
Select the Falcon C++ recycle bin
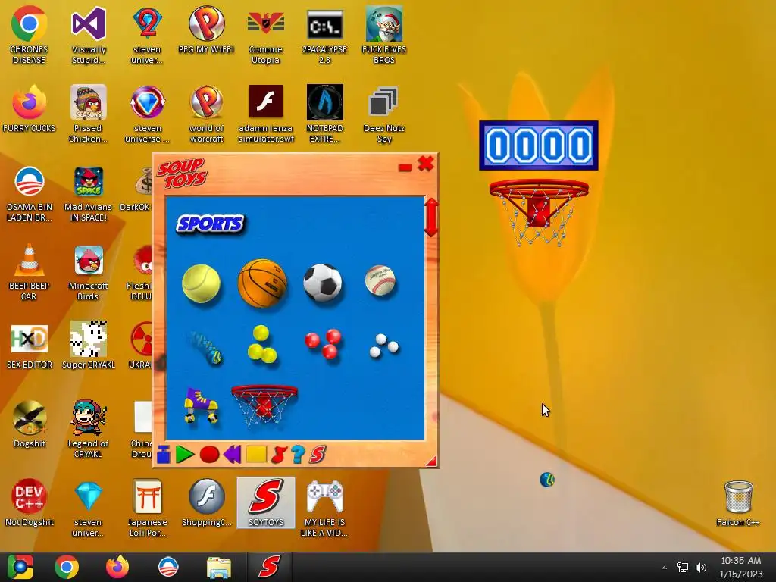pos(738,502)
